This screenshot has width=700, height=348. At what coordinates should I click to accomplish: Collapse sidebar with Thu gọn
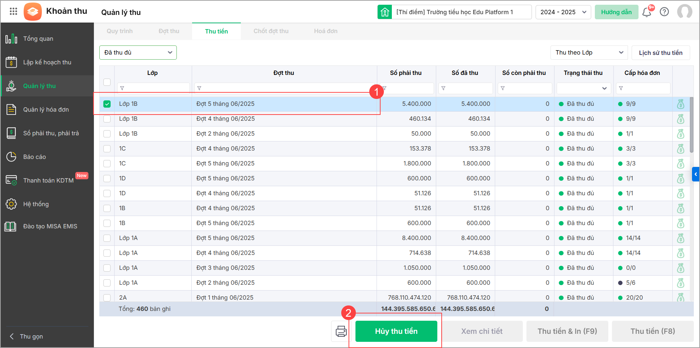[26, 336]
